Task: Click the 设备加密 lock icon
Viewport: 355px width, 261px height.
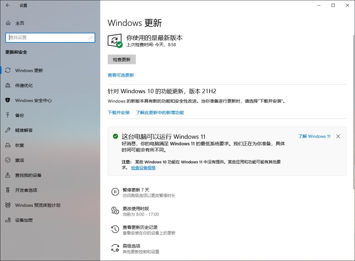Action: [x=8, y=220]
